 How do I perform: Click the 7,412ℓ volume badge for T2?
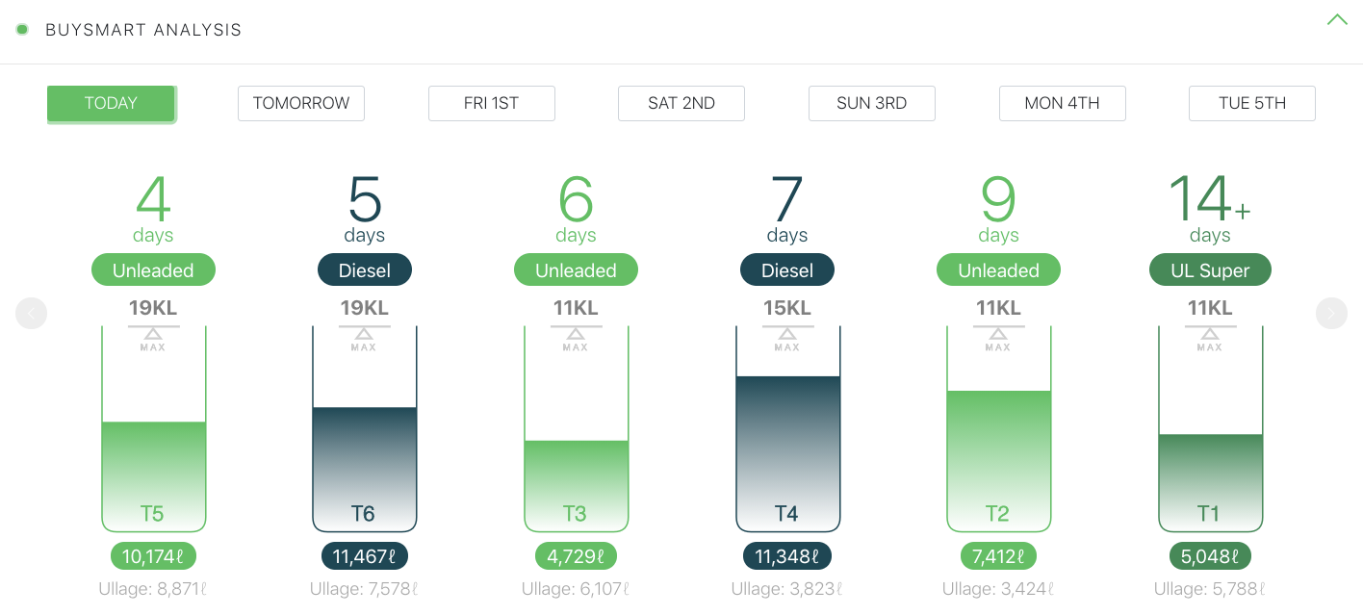(x=998, y=555)
